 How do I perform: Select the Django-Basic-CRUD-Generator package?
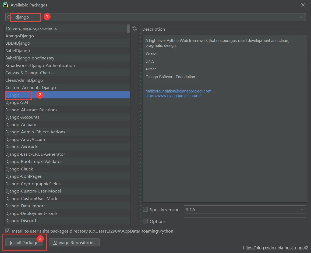click(x=67, y=154)
